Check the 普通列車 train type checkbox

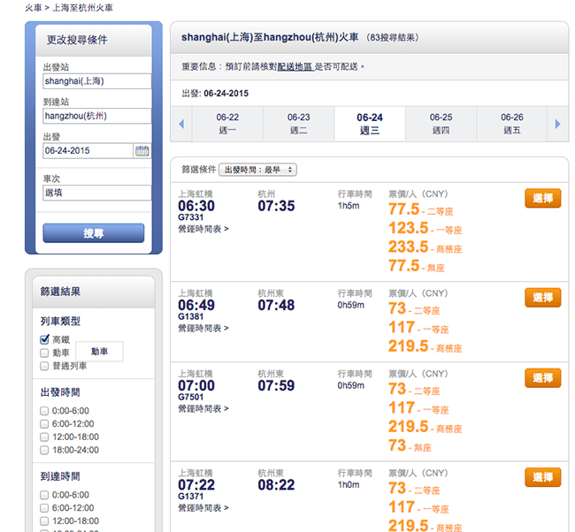44,366
